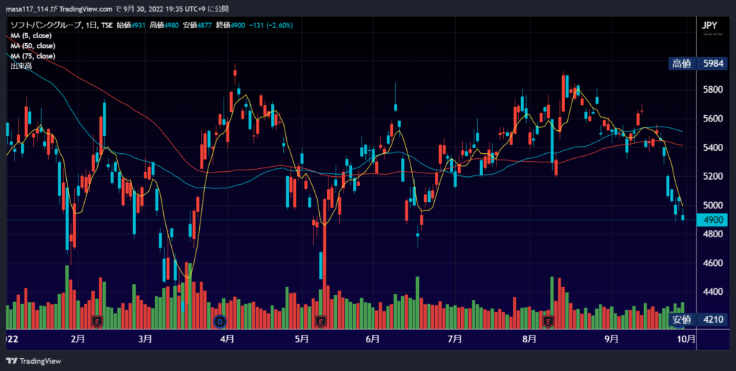Click the 安値4877 value in the header

pyautogui.click(x=198, y=25)
